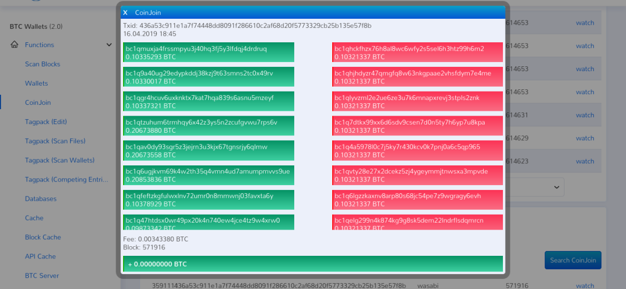Select CoinJoin sidebar item
Image resolution: width=626 pixels, height=289 pixels.
tap(38, 103)
